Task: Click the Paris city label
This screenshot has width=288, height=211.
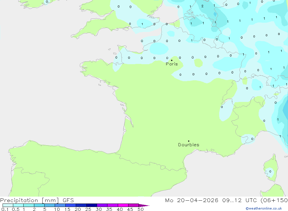Action: click(x=172, y=64)
